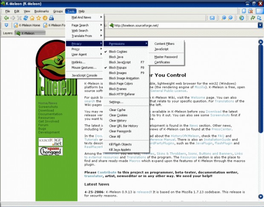The image size is (264, 207).
Task: Open the Download sidebar link
Action: point(46,111)
